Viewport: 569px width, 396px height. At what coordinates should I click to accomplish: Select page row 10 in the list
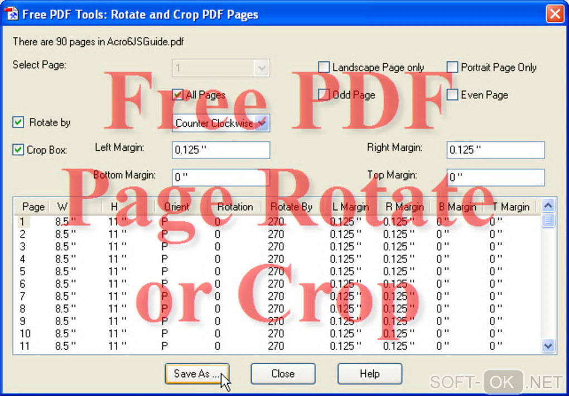tap(278, 333)
